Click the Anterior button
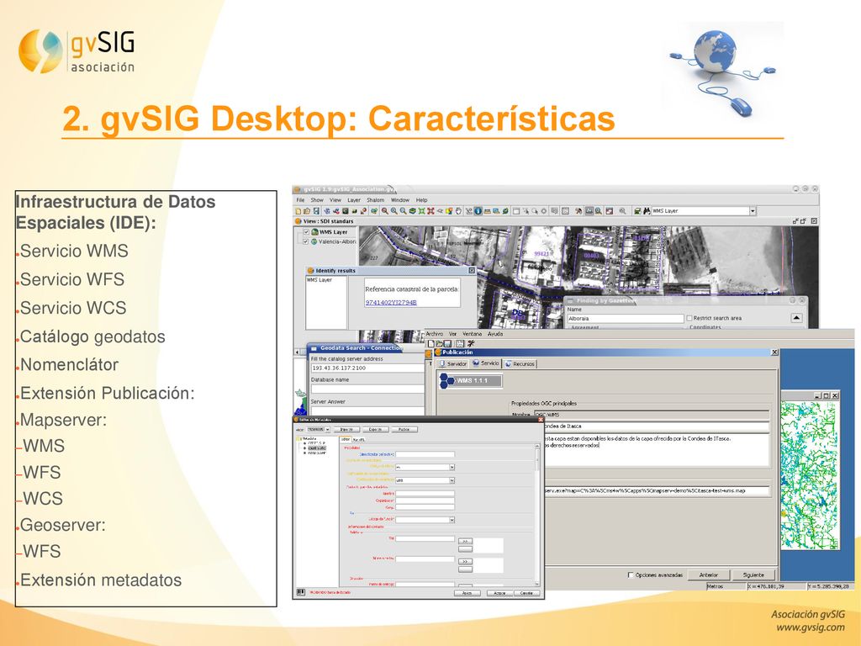The width and height of the screenshot is (861, 646). click(x=708, y=575)
